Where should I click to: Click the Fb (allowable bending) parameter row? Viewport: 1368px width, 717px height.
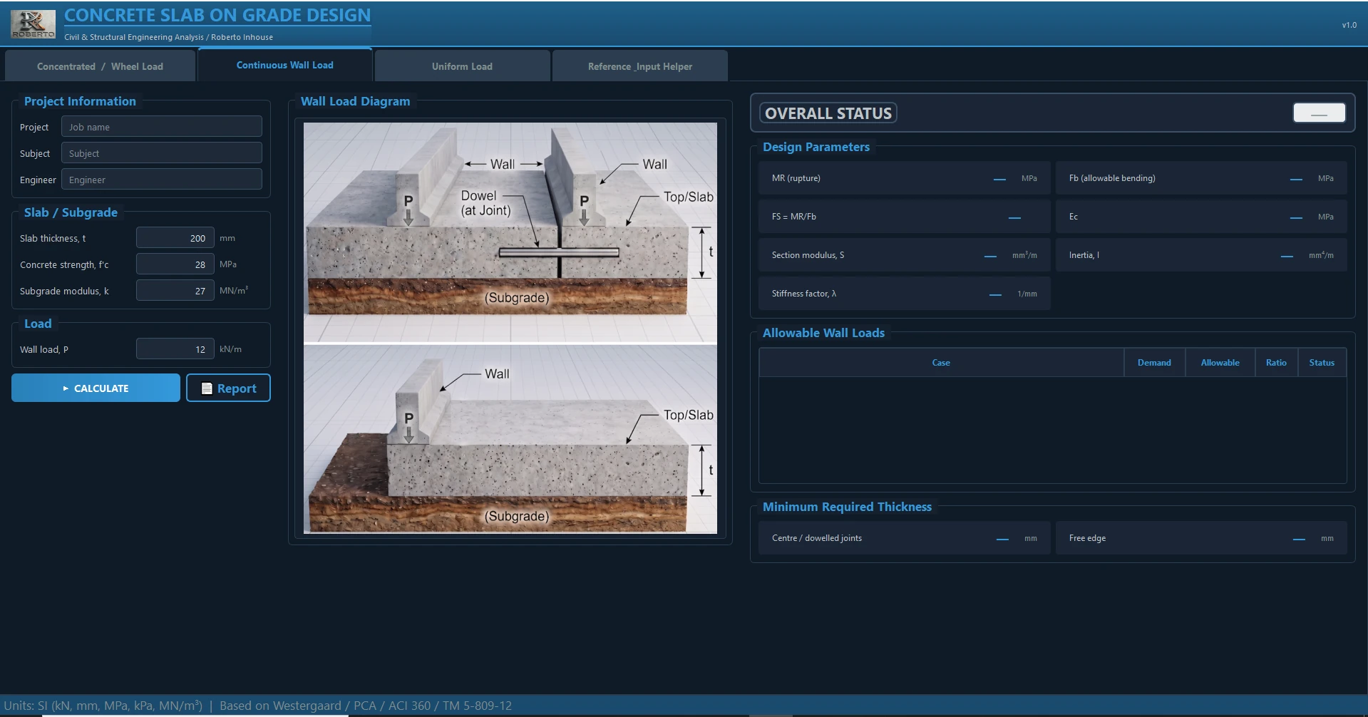(1201, 178)
